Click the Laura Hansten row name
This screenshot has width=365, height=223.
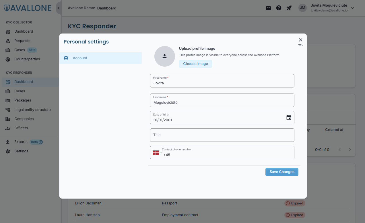pyautogui.click(x=87, y=215)
